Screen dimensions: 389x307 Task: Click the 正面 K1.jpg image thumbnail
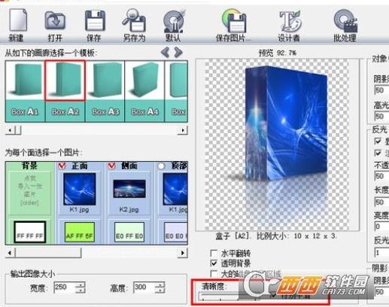(79, 189)
